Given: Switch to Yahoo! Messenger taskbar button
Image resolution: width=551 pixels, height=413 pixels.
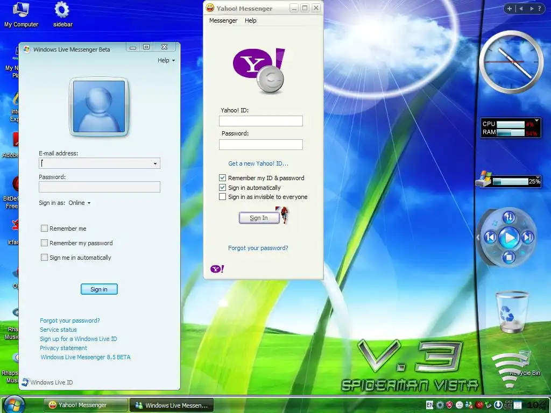Looking at the screenshot, I should (x=86, y=405).
